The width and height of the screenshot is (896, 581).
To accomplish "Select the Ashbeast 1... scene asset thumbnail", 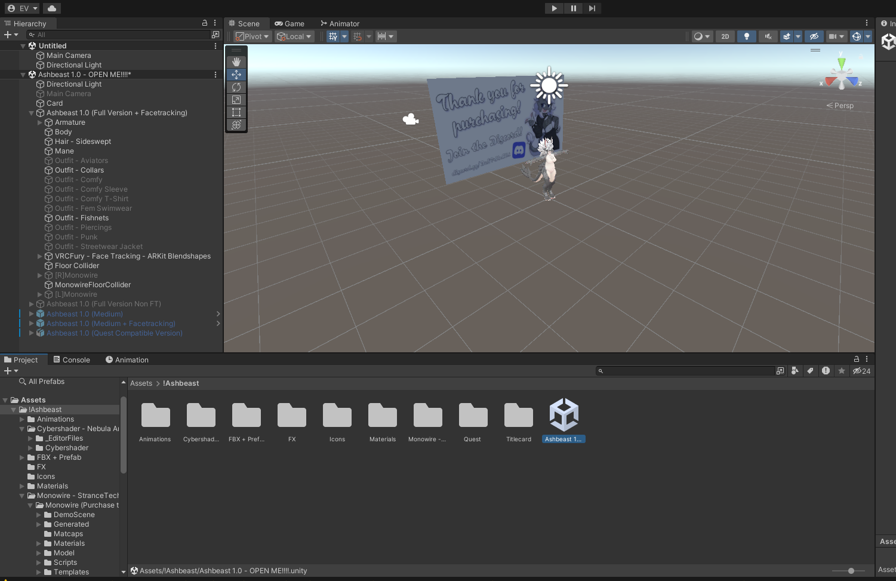I will coord(564,421).
